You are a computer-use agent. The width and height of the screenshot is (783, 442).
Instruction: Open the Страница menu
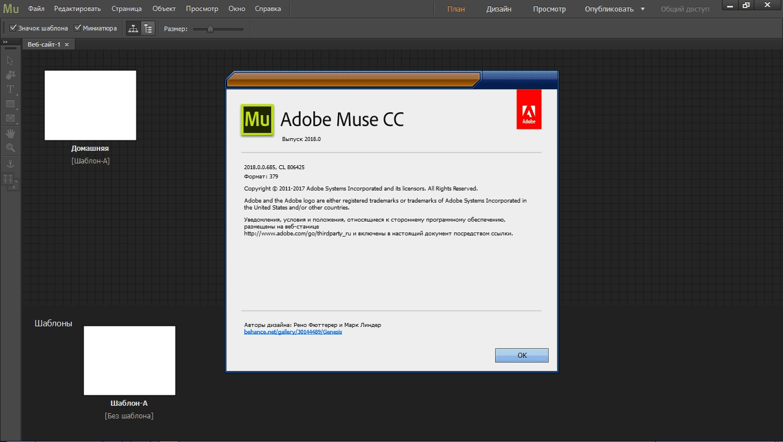pyautogui.click(x=127, y=9)
